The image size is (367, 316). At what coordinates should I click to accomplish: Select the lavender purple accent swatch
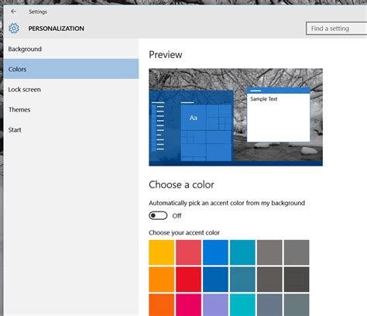tap(215, 305)
